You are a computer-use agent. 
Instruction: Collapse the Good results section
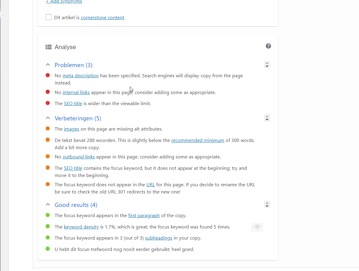tap(47, 204)
